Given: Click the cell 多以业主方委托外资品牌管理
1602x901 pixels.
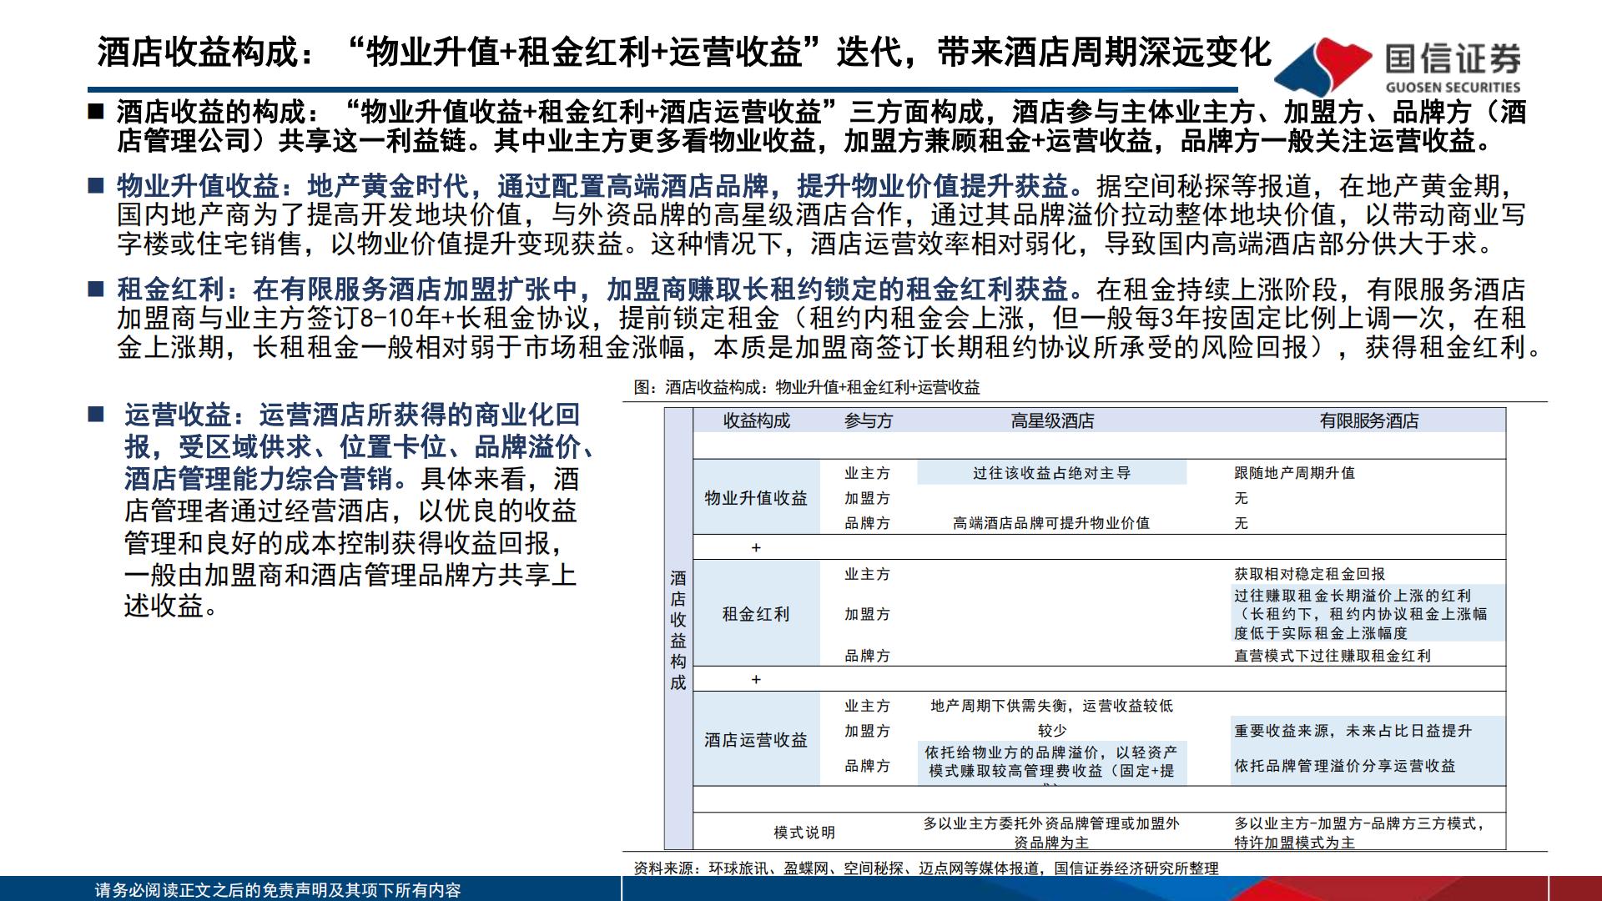Looking at the screenshot, I should click(x=1051, y=833).
